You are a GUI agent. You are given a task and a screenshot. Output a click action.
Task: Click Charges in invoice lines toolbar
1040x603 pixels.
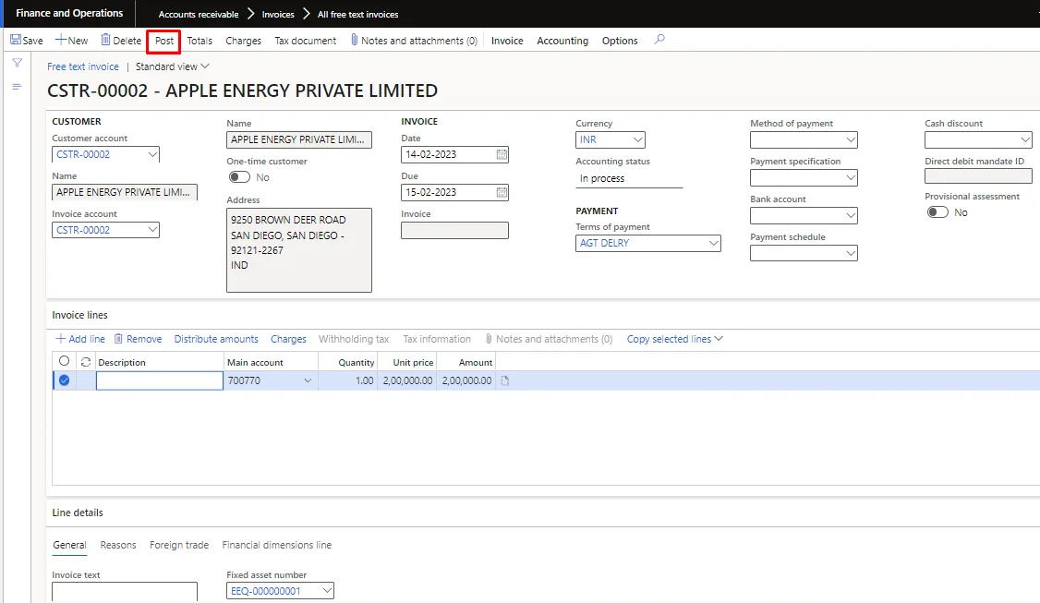point(288,339)
